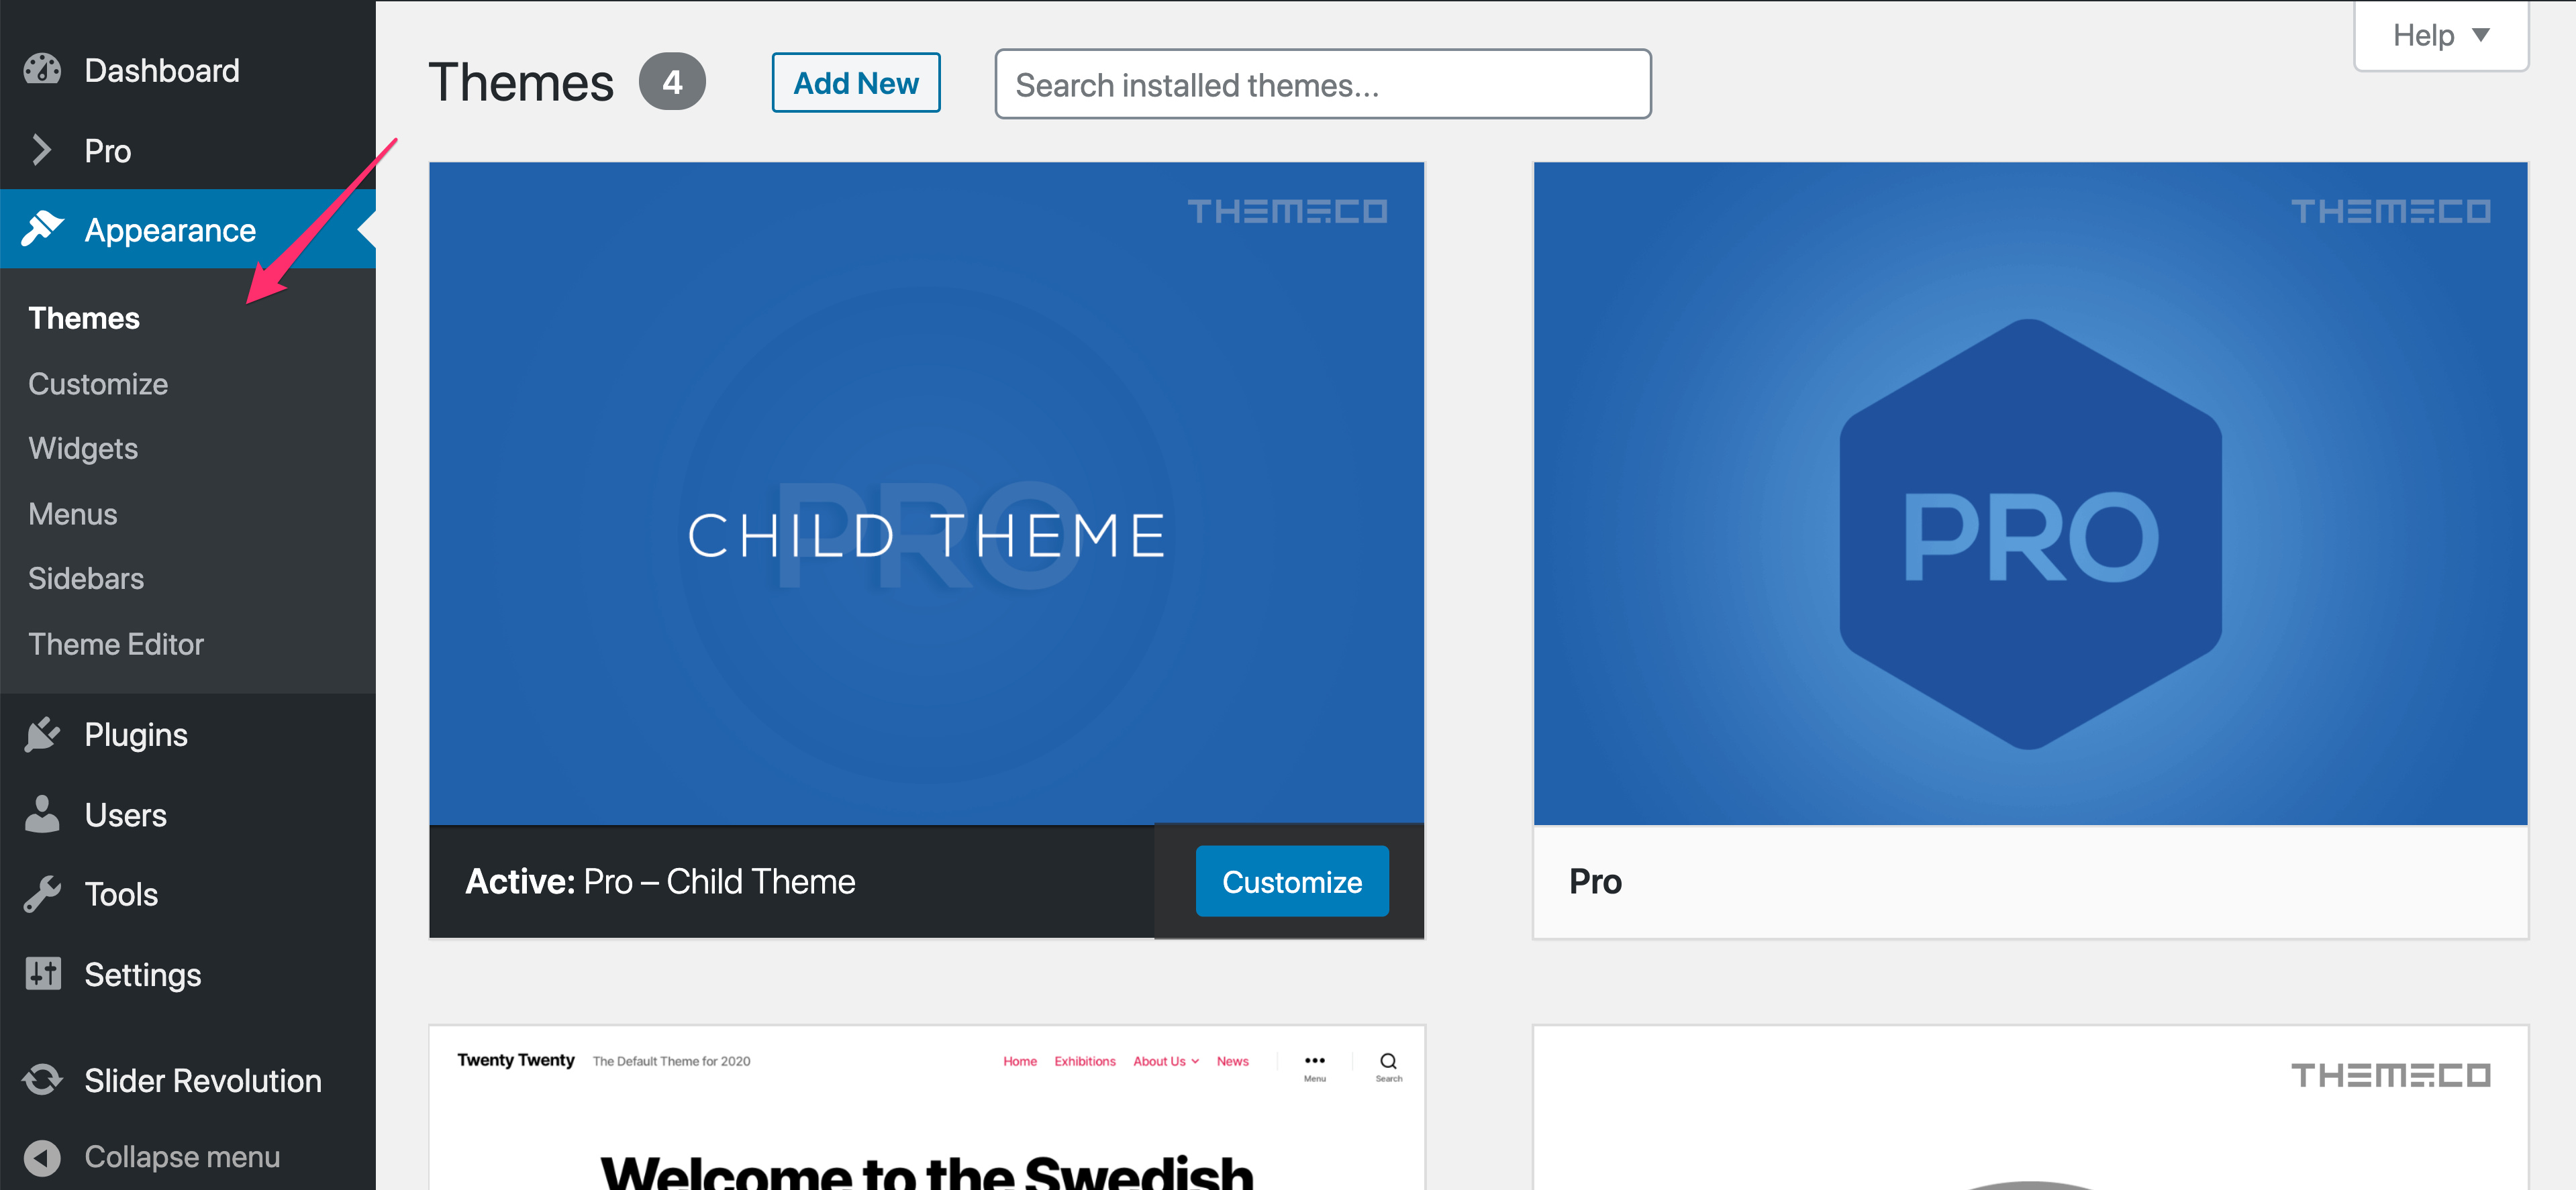The height and width of the screenshot is (1190, 2576).
Task: Open Menus submenu item
Action: pyautogui.click(x=73, y=514)
